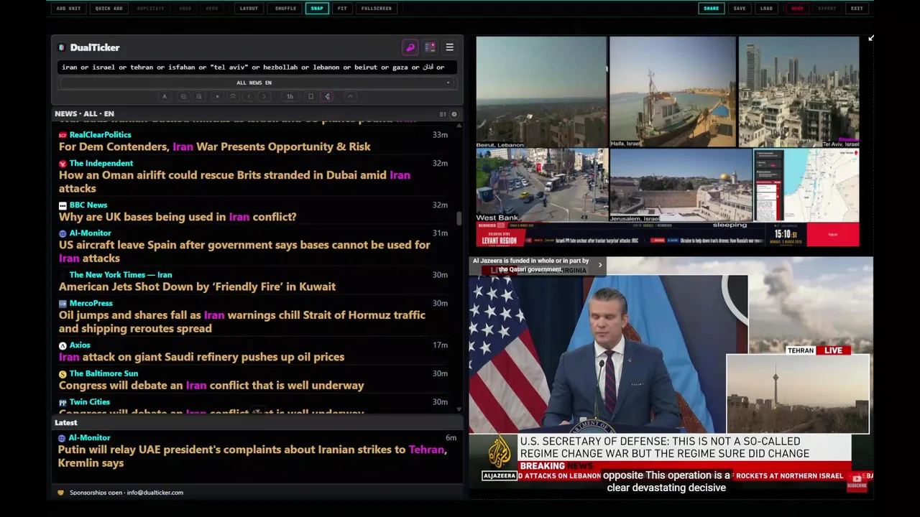The image size is (920, 517).
Task: Toggle the SHARE button in top bar
Action: coord(711,9)
